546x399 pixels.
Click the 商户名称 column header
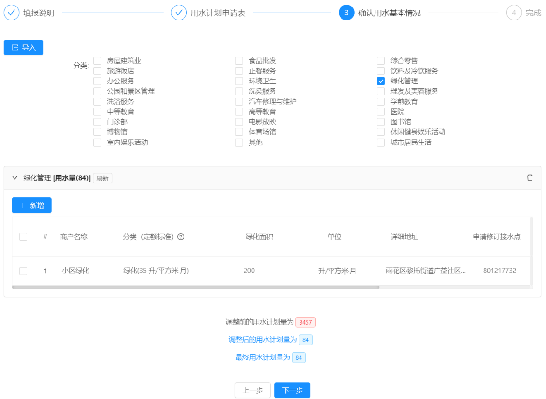tap(74, 237)
